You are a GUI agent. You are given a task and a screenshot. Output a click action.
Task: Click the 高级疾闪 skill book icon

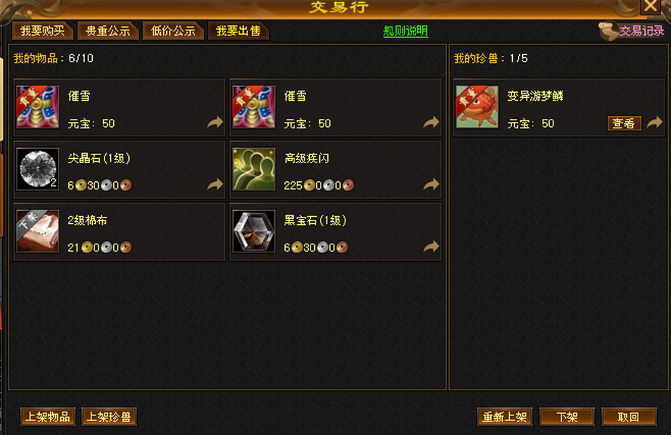tap(254, 169)
